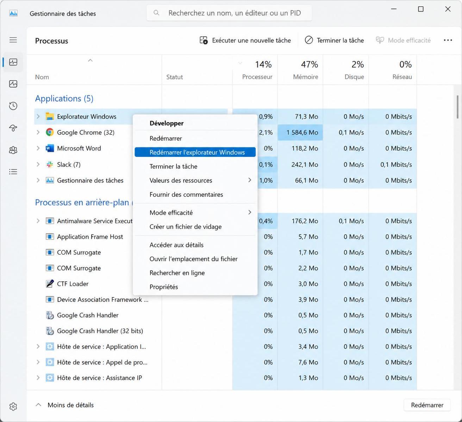This screenshot has height=422, width=462.
Task: Expand the Explorateur Windows row
Action: point(38,116)
